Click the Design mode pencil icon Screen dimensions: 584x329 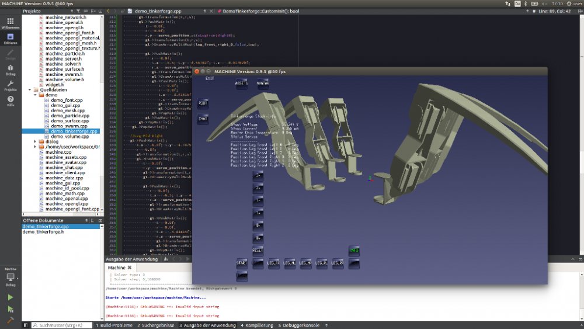coord(11,54)
